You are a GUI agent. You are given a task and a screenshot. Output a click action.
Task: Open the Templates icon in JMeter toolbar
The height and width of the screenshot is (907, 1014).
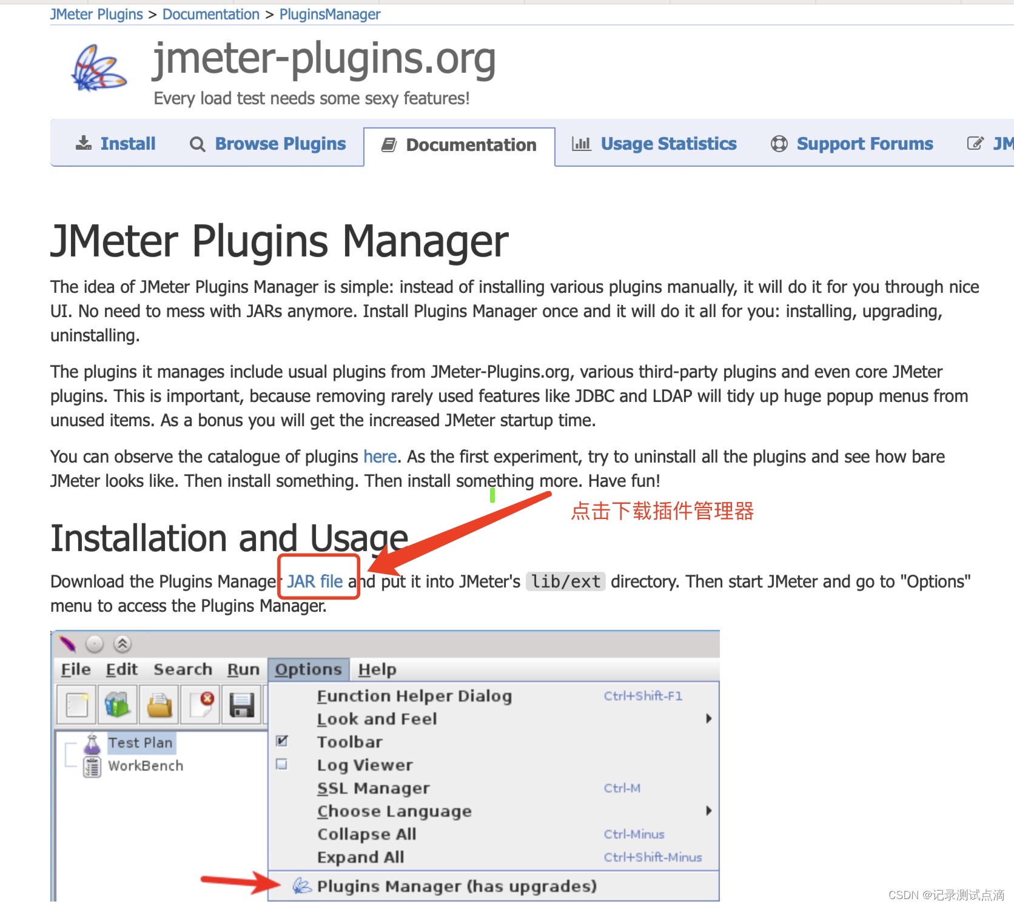point(116,703)
